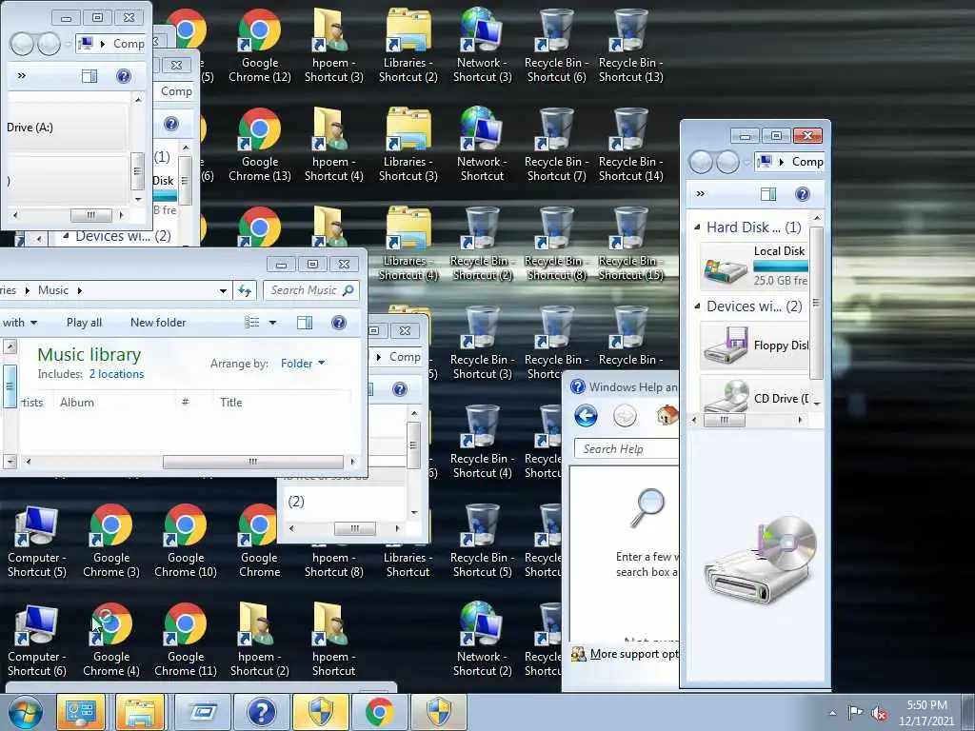Select Floppy Disk drive in right Computer window
Viewport: 975px width, 731px height.
754,346
